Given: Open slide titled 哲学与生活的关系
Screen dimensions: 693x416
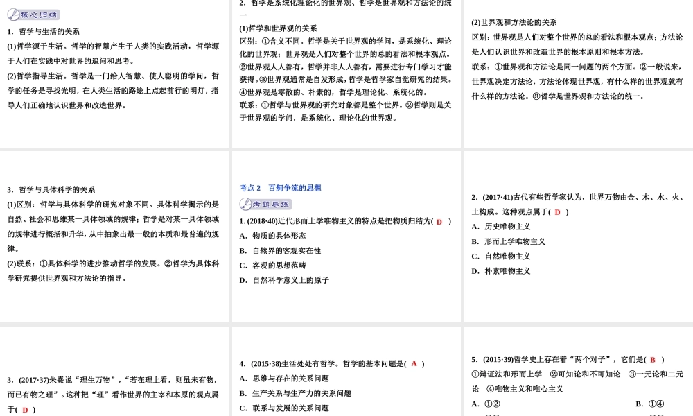Looking at the screenshot, I should pos(114,73).
